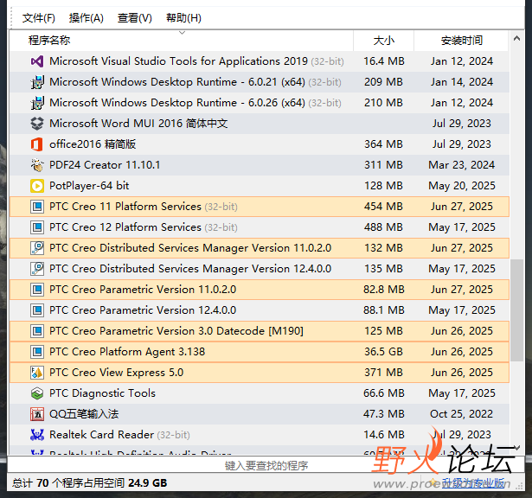
Task: Click Creo Parametric 3.0 M190 icon
Action: click(x=37, y=331)
